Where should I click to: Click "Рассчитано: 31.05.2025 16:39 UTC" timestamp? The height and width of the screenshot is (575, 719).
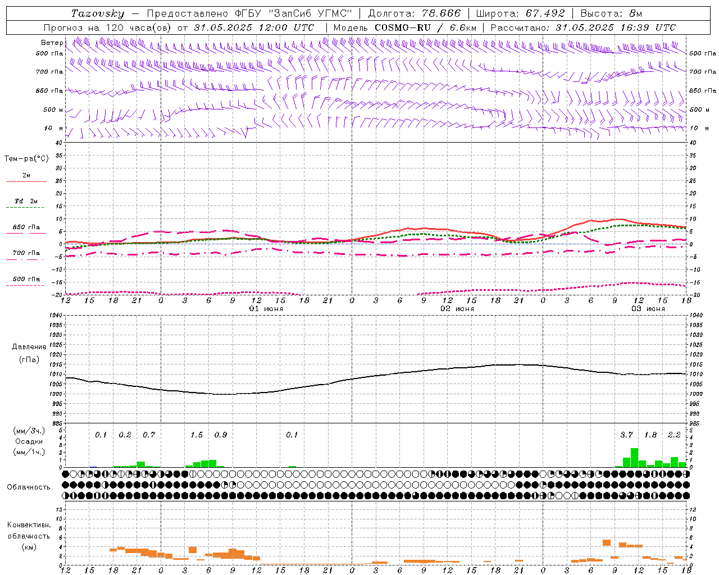coord(583,28)
